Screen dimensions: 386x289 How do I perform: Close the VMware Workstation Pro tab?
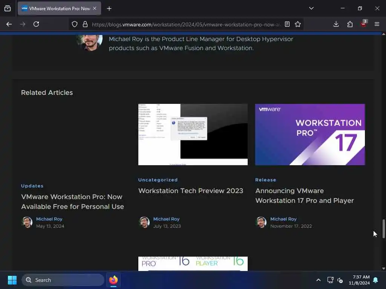[95, 8]
